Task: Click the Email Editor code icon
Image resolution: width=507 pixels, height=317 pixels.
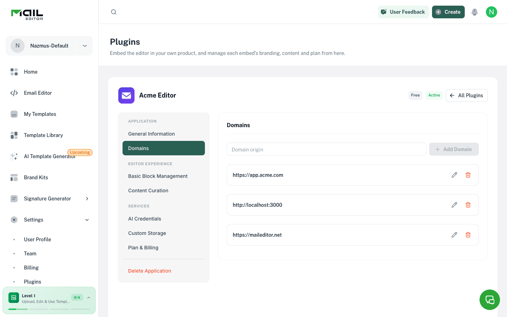Action: coord(14,93)
